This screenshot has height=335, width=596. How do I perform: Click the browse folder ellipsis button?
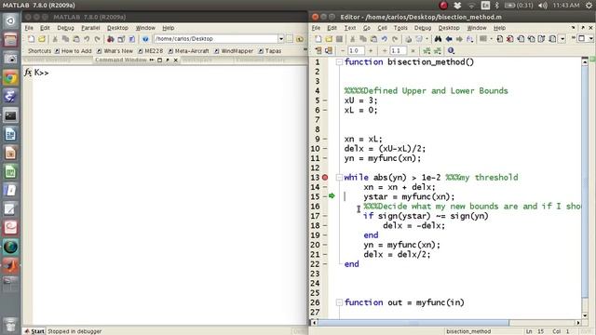coord(290,39)
